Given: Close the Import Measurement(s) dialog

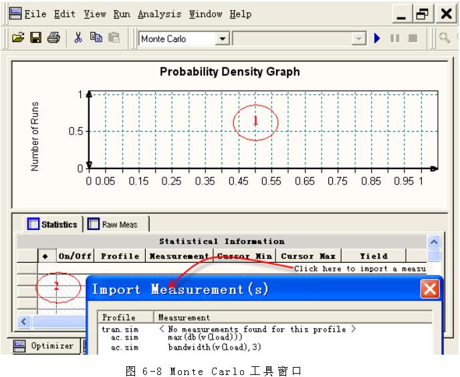Looking at the screenshot, I should coord(430,289).
